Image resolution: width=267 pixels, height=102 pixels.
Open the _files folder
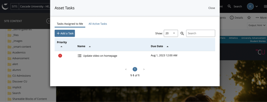15,35
